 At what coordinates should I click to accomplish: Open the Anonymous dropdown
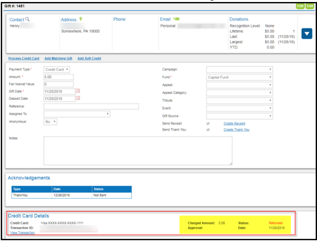pyautogui.click(x=50, y=122)
